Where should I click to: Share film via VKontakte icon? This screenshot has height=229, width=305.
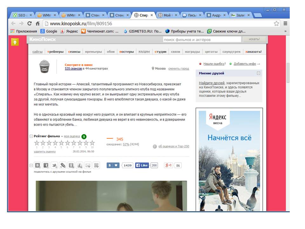click(x=37, y=165)
